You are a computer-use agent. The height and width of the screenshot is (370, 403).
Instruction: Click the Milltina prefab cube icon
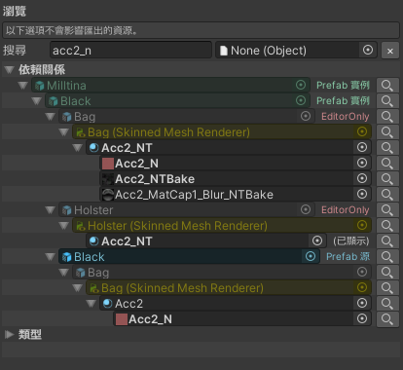(x=39, y=86)
